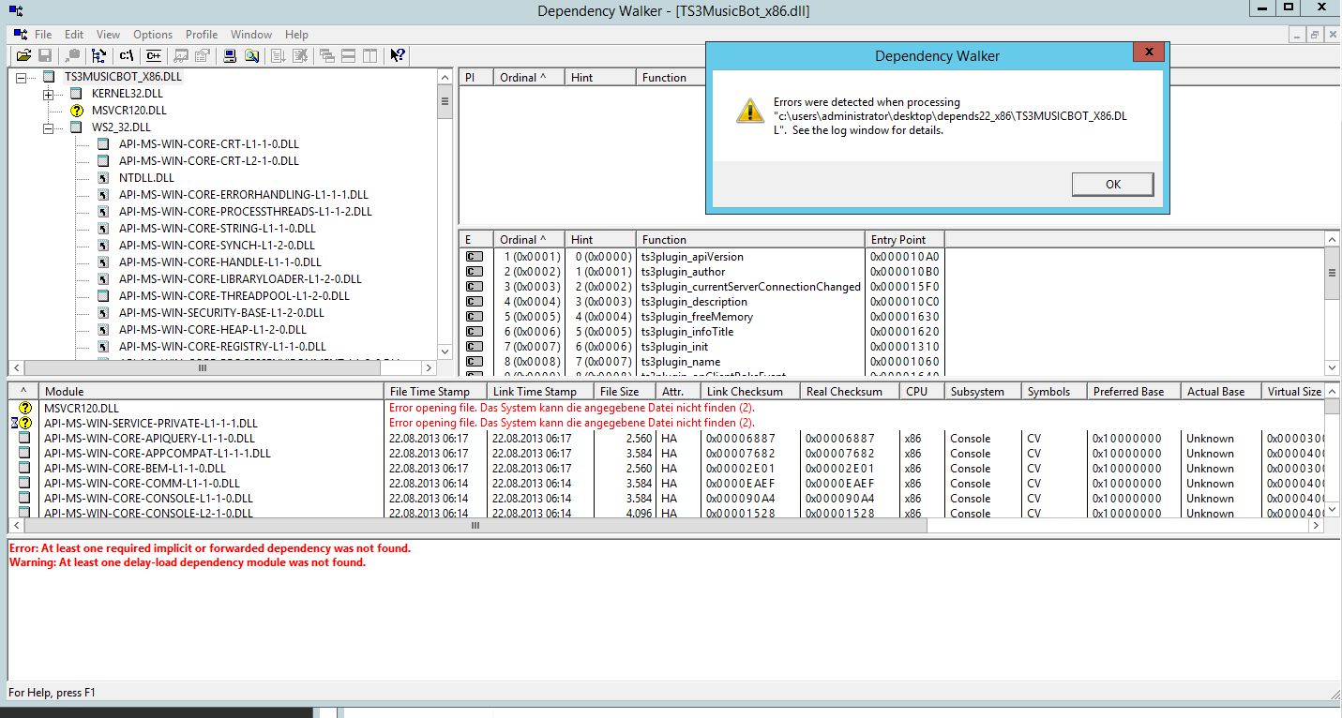1342x718 pixels.
Task: Expand the KERNEL32.DLL tree node
Action: 49,94
